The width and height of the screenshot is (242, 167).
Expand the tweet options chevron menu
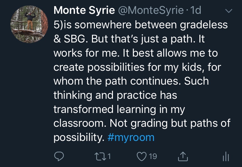pos(228,11)
